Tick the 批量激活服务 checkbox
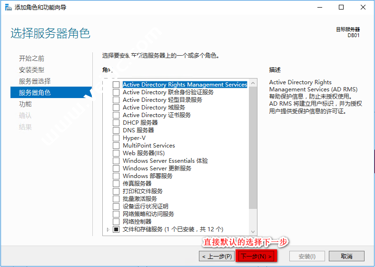This screenshot has width=375, height=267. pos(116,199)
